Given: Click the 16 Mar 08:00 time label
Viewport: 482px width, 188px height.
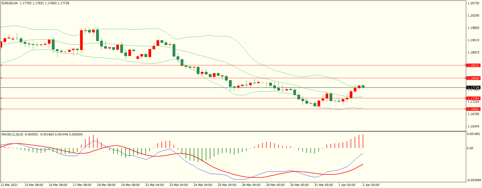Looking at the screenshot, I should [x=58, y=185].
